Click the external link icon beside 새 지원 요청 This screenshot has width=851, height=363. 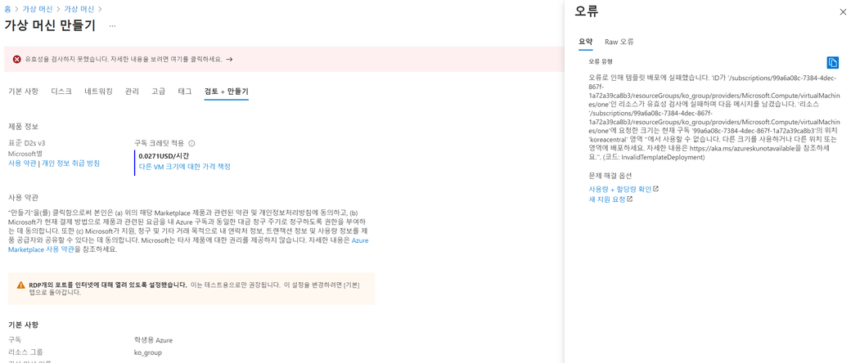[x=629, y=199]
